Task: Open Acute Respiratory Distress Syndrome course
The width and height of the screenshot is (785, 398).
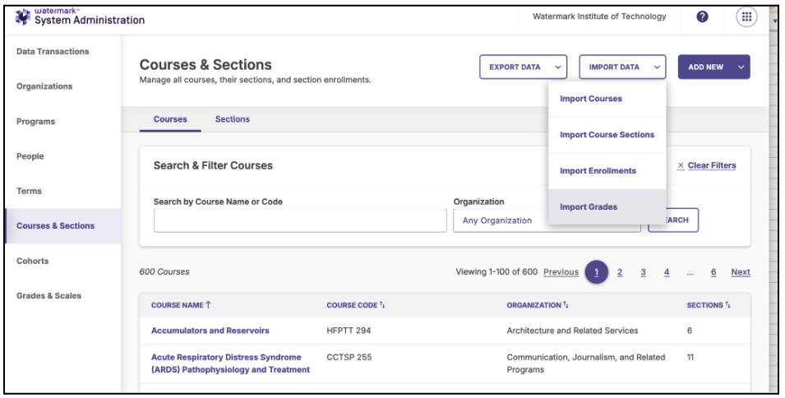Action: coord(230,363)
